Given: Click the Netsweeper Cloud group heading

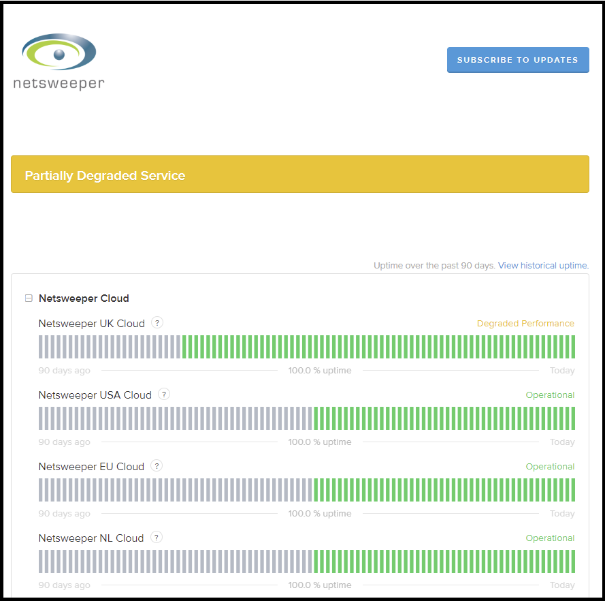Looking at the screenshot, I should [x=84, y=298].
